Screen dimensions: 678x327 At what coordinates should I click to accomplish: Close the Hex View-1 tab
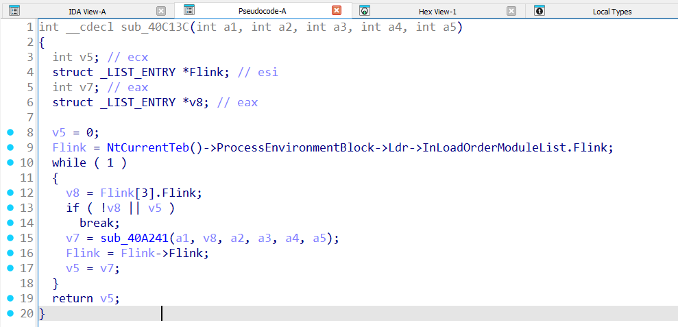(x=511, y=11)
